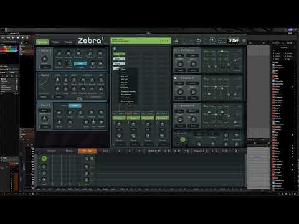Toggle the blue button in the OSC 1 module

(80, 63)
